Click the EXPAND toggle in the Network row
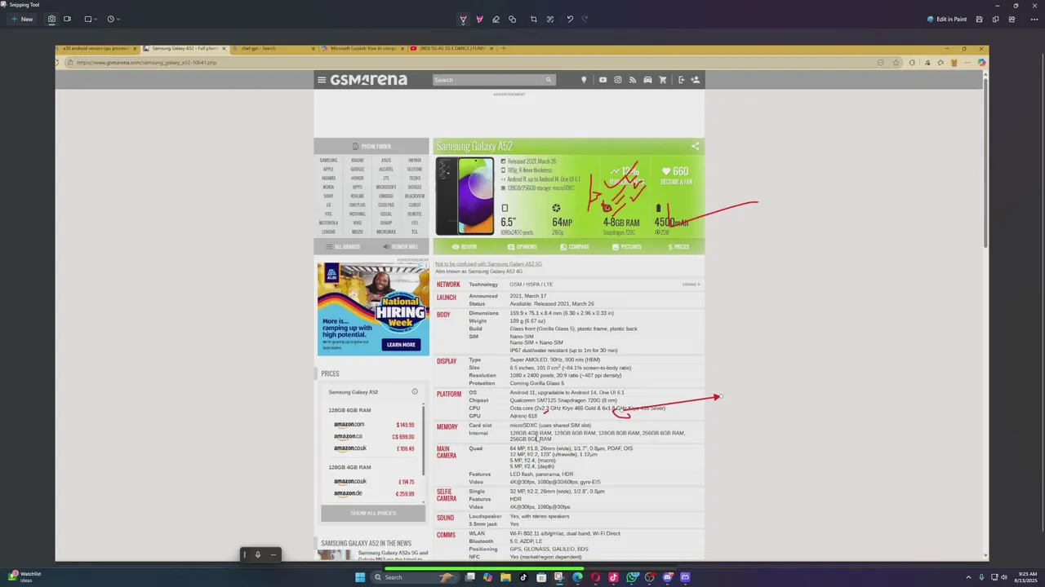The image size is (1045, 587). point(691,285)
